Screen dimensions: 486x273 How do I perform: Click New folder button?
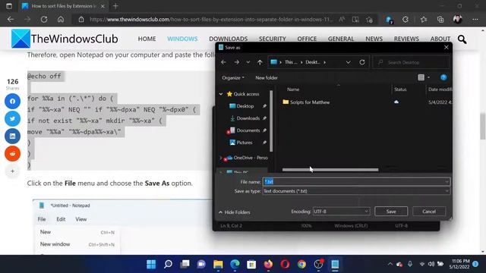pos(267,77)
